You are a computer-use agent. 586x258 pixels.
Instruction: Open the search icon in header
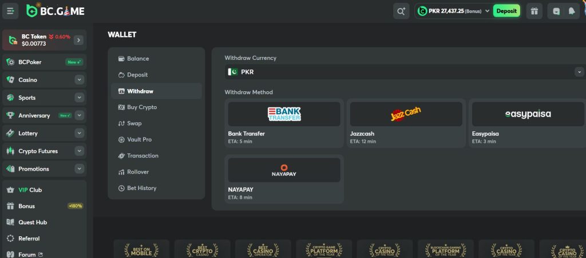click(x=401, y=11)
